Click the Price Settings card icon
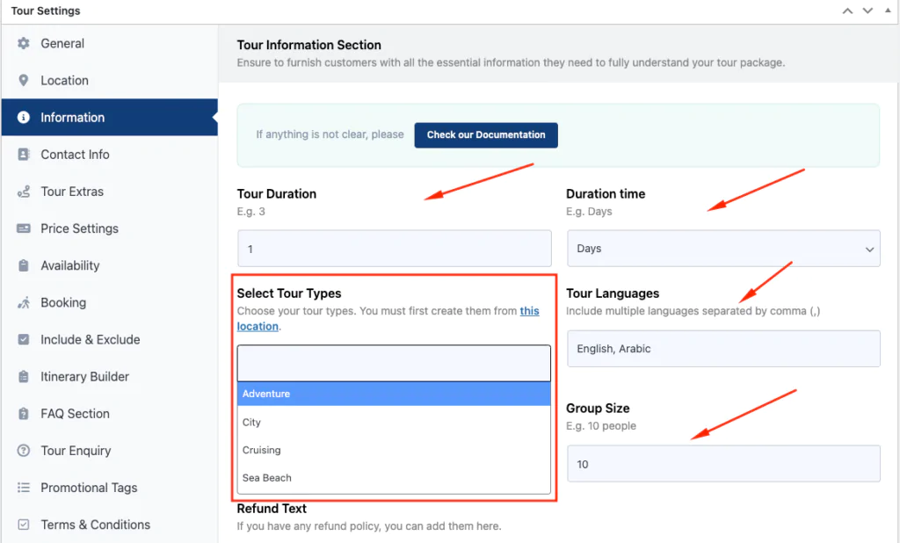900x543 pixels. pyautogui.click(x=24, y=228)
